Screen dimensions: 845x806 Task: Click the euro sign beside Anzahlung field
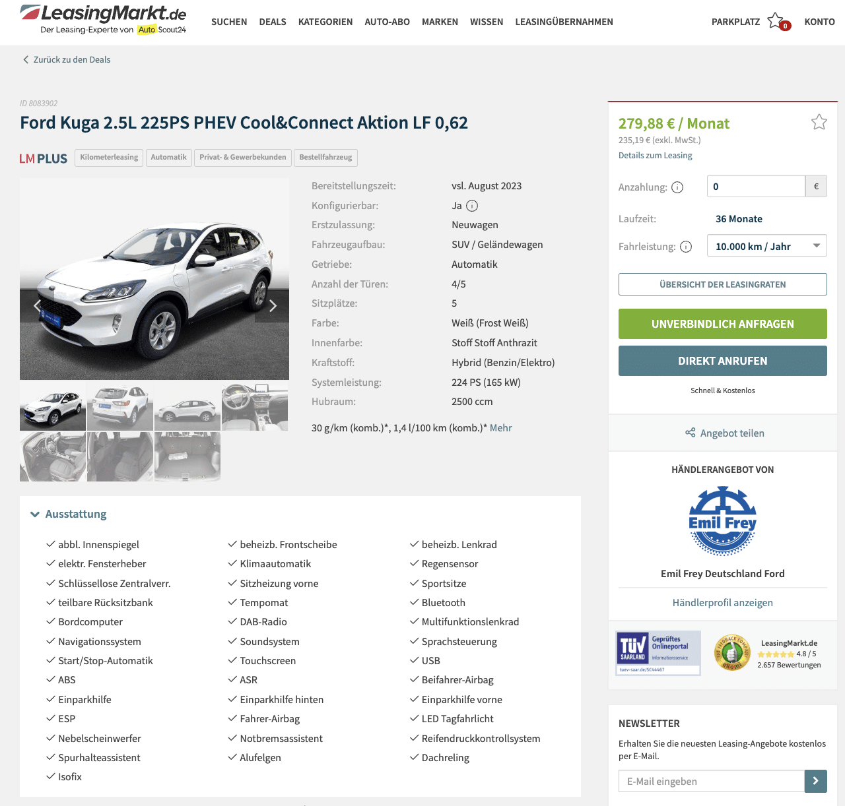click(x=816, y=187)
